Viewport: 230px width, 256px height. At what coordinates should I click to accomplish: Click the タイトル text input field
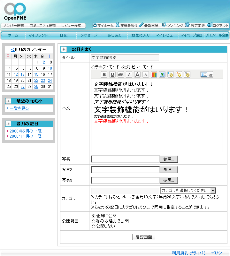(x=125, y=58)
